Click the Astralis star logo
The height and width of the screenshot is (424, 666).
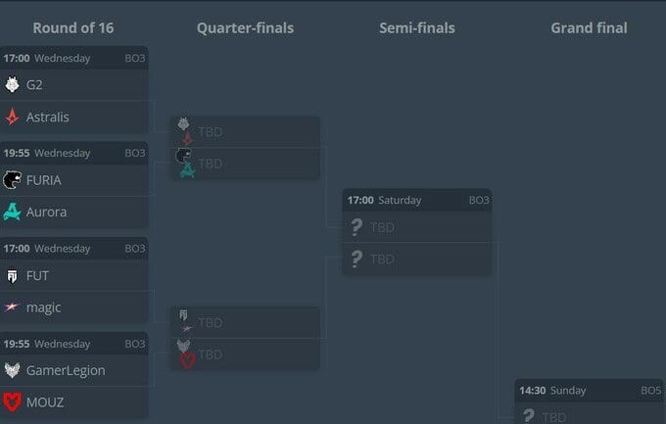point(12,117)
